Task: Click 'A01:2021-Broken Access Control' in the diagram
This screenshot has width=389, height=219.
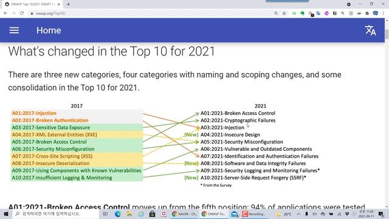Action: point(238,113)
